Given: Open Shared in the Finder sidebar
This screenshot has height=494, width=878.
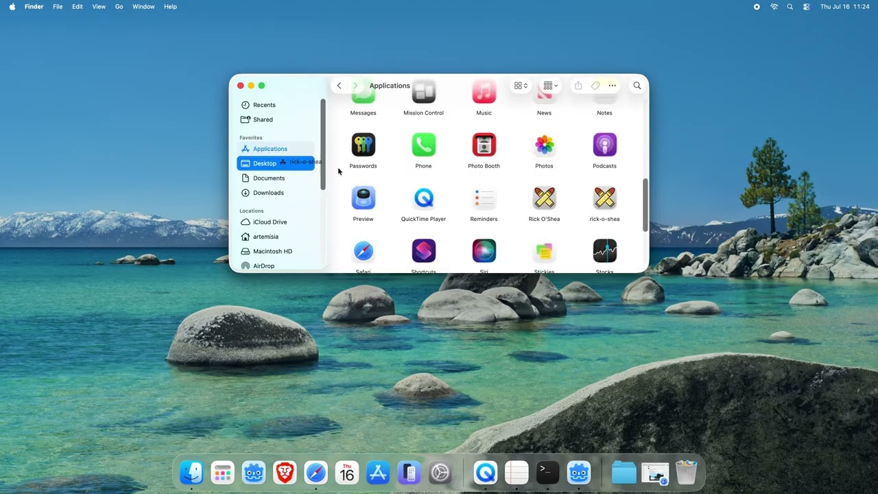Looking at the screenshot, I should coord(275,119).
